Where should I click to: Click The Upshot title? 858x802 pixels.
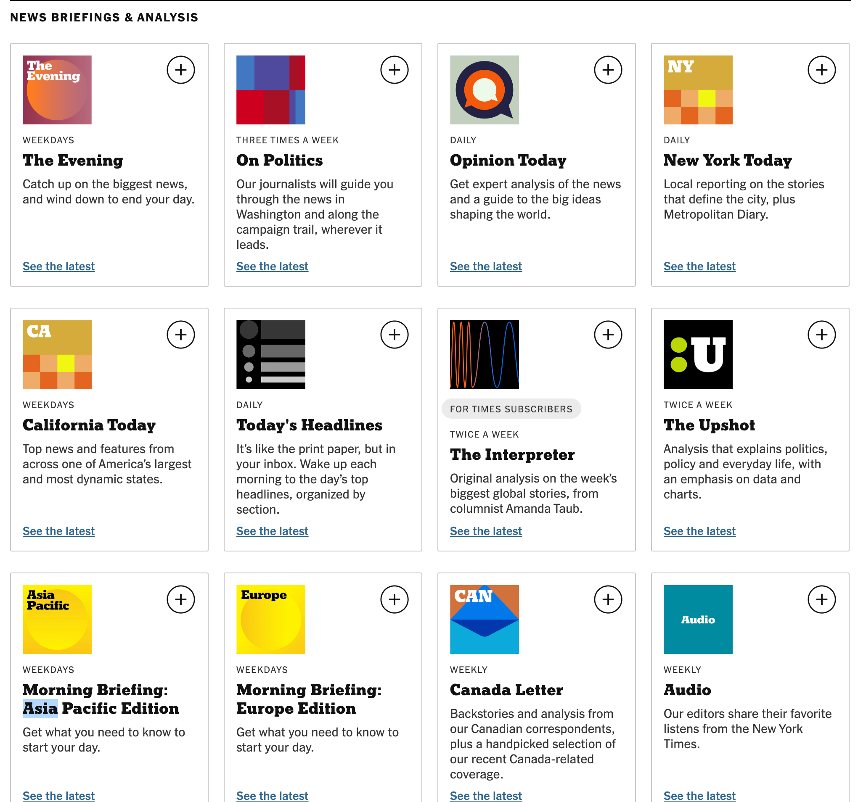[x=709, y=425]
